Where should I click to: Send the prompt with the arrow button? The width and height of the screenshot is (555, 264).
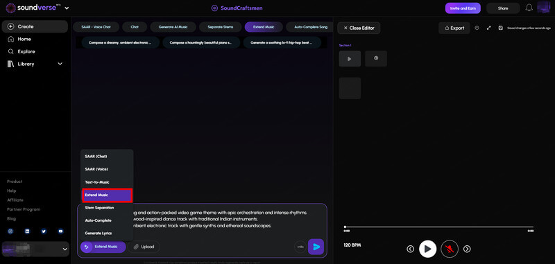pyautogui.click(x=316, y=247)
